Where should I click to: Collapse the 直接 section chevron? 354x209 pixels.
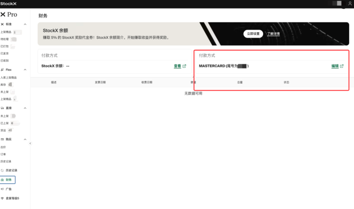point(25,108)
